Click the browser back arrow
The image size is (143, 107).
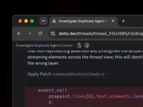click(19, 34)
